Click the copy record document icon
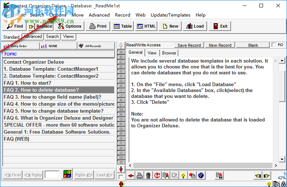Viewport: 287px width, 187px height. pos(166,176)
